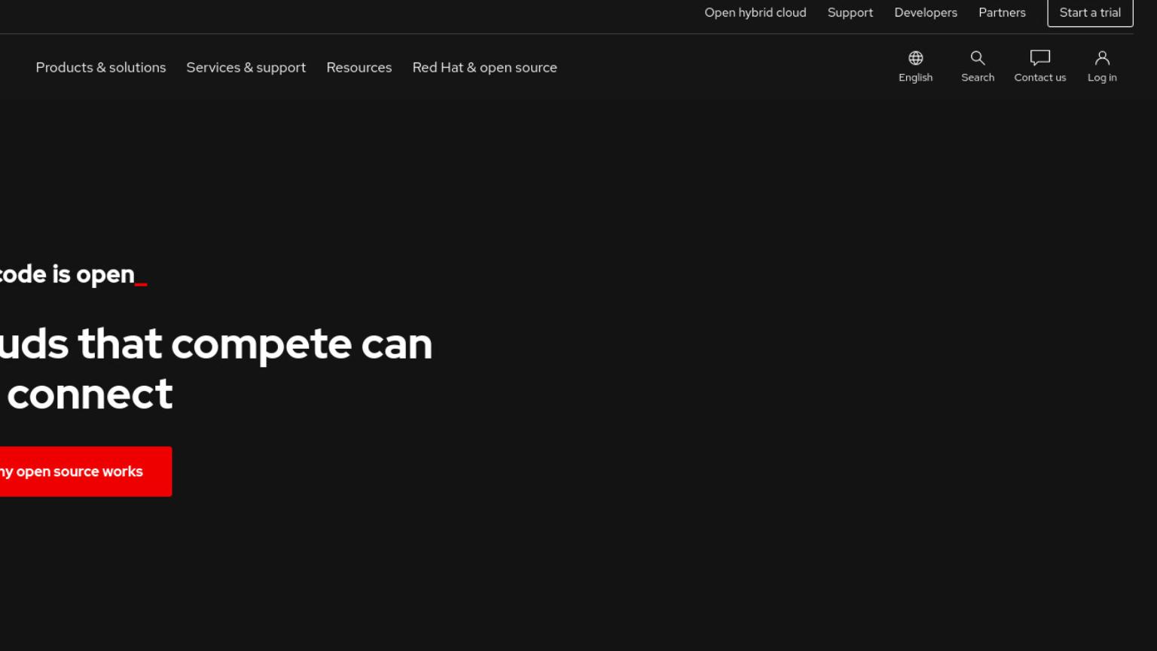Click the Log in user icon

1102,58
